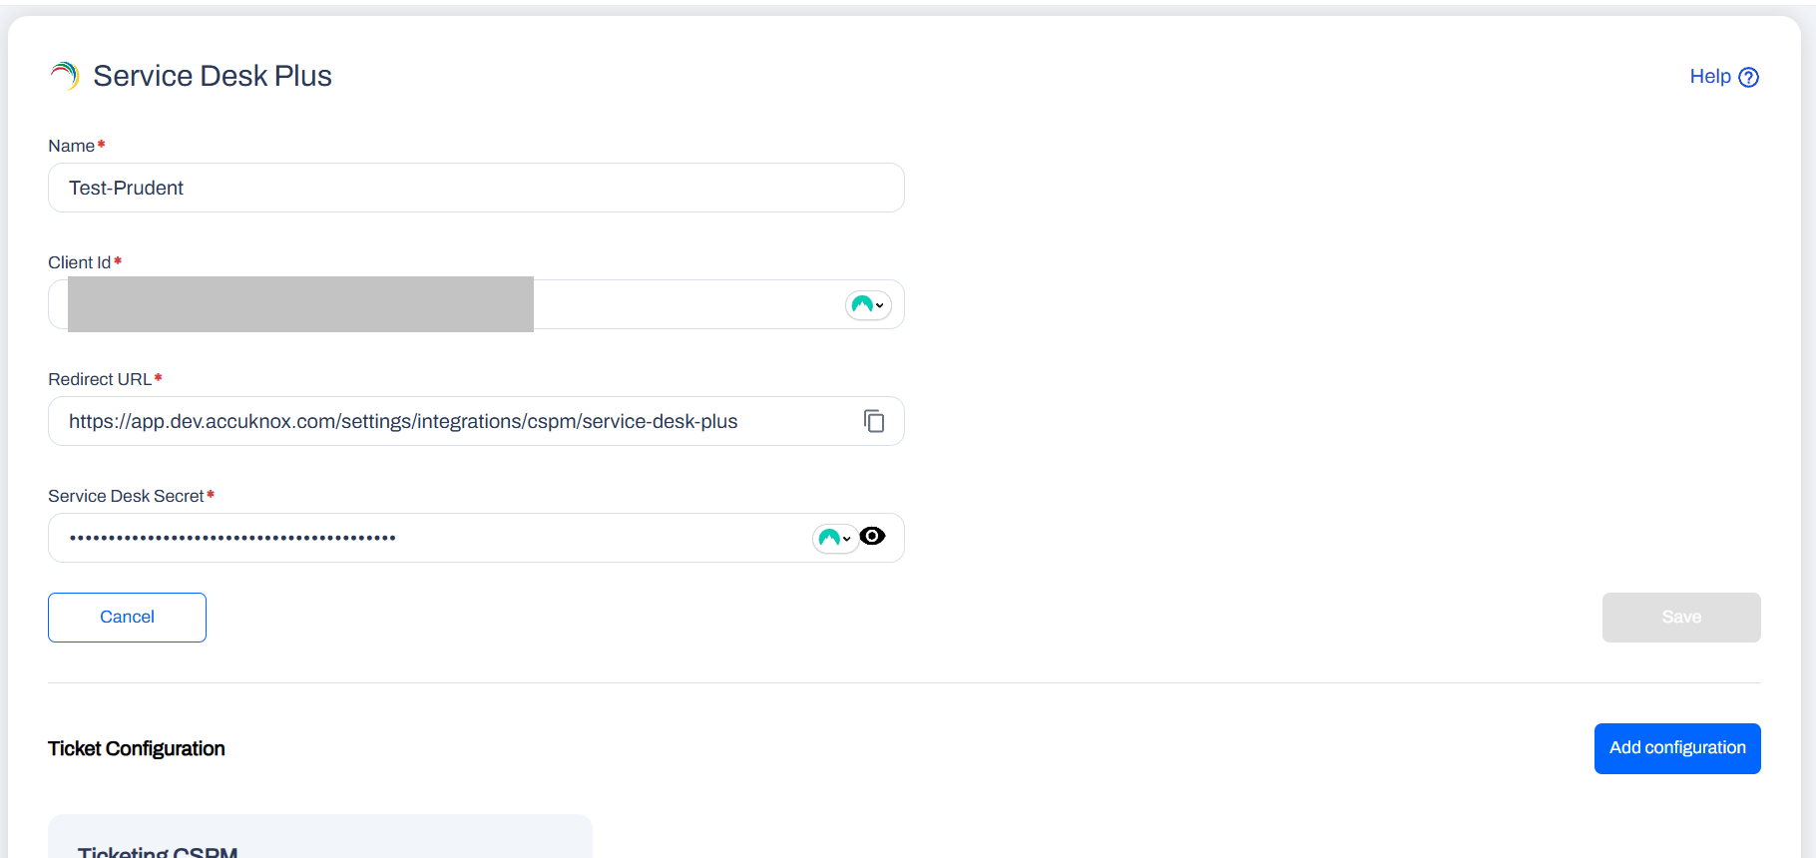Copy the Redirect URL with the copy icon
Image resolution: width=1816 pixels, height=858 pixels.
(x=874, y=421)
